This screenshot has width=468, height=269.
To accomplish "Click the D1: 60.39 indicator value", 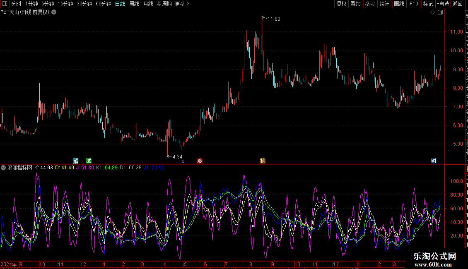I will click(x=131, y=168).
